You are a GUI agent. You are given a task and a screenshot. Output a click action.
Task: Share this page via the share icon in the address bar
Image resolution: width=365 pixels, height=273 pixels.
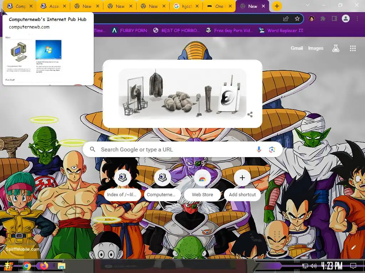[x=286, y=19]
